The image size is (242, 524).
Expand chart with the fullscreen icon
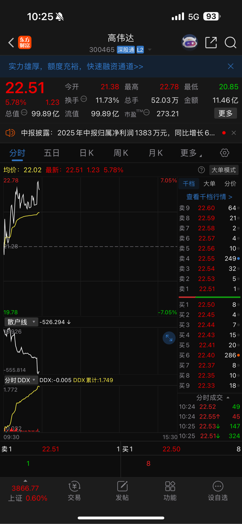[169, 338]
